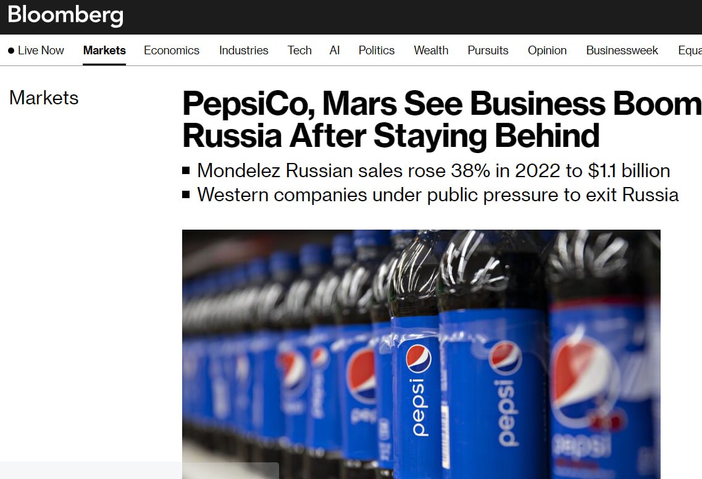
Task: Click the square bullet before the Mondelez line
Action: (x=186, y=170)
